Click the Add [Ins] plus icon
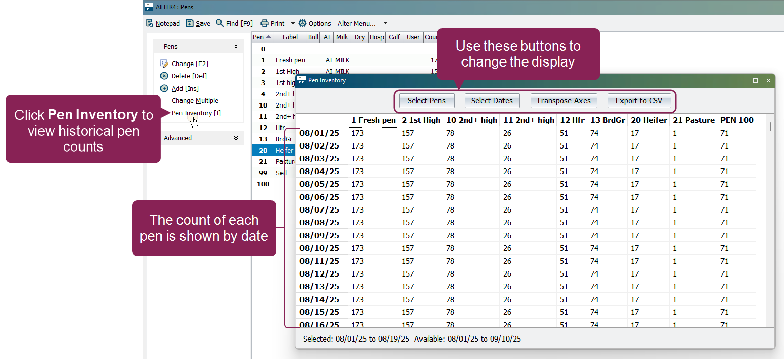This screenshot has height=359, width=784. coord(164,88)
